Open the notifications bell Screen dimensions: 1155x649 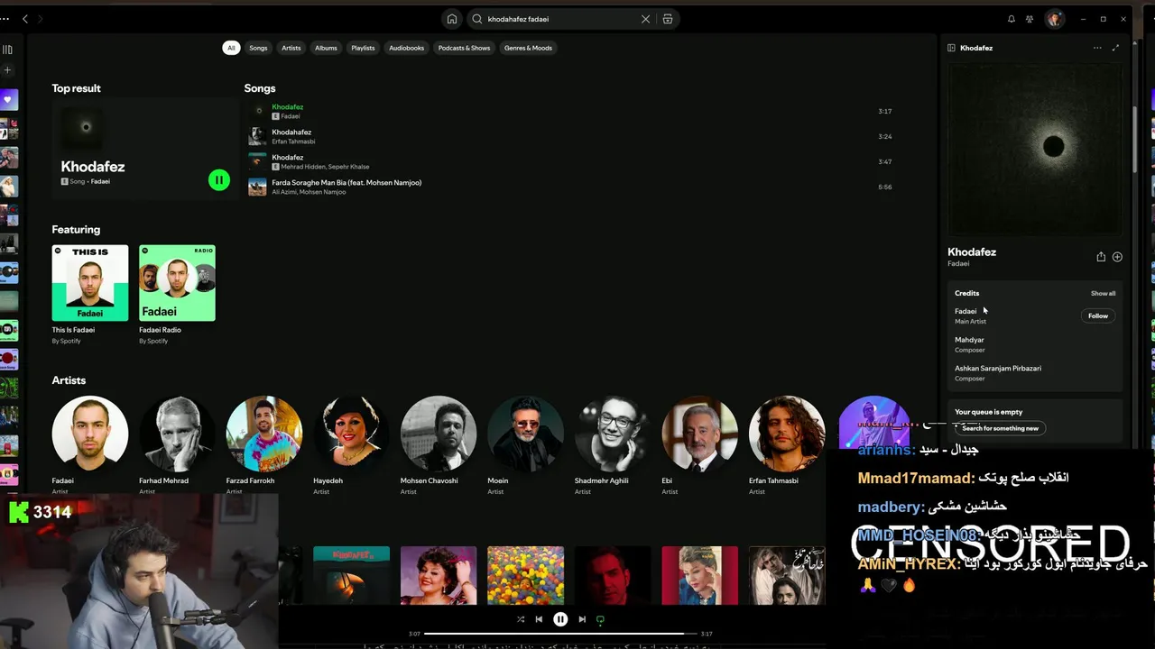1011,19
